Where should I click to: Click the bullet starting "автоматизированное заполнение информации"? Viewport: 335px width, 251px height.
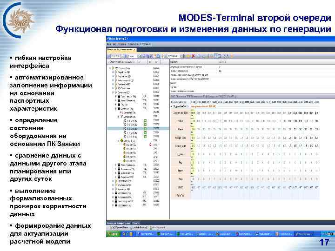[x=51, y=93]
